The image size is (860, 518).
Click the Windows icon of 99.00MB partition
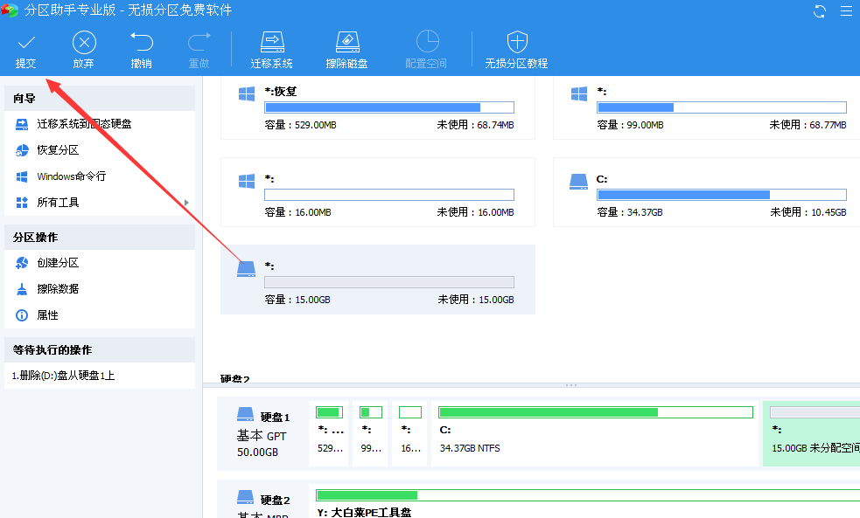click(x=579, y=93)
